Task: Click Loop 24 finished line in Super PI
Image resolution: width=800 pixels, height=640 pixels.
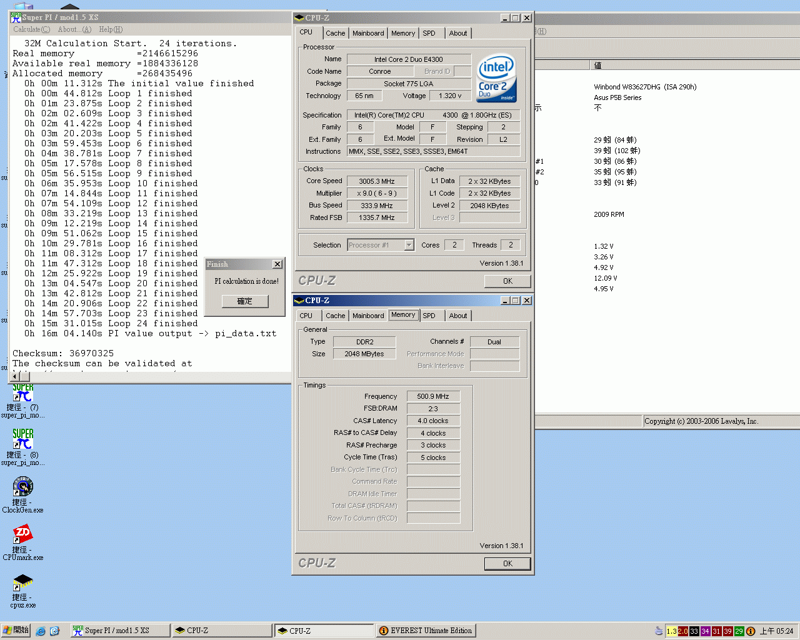Action: [x=111, y=323]
